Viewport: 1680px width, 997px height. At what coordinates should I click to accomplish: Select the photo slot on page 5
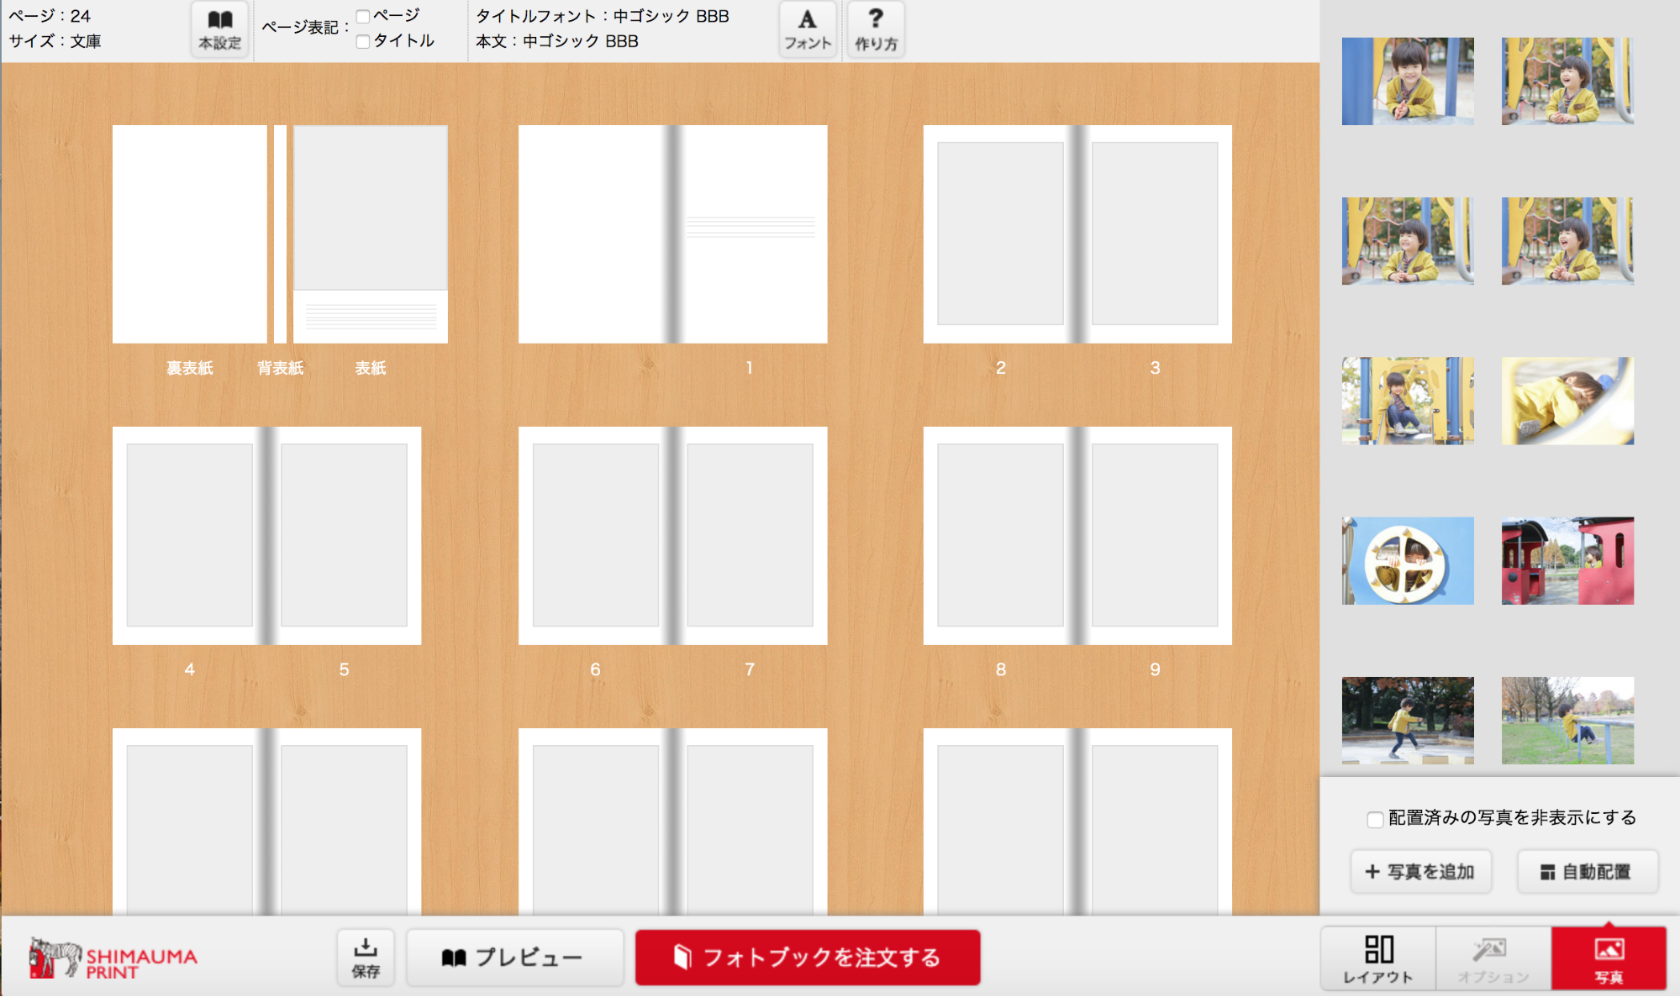click(x=344, y=535)
